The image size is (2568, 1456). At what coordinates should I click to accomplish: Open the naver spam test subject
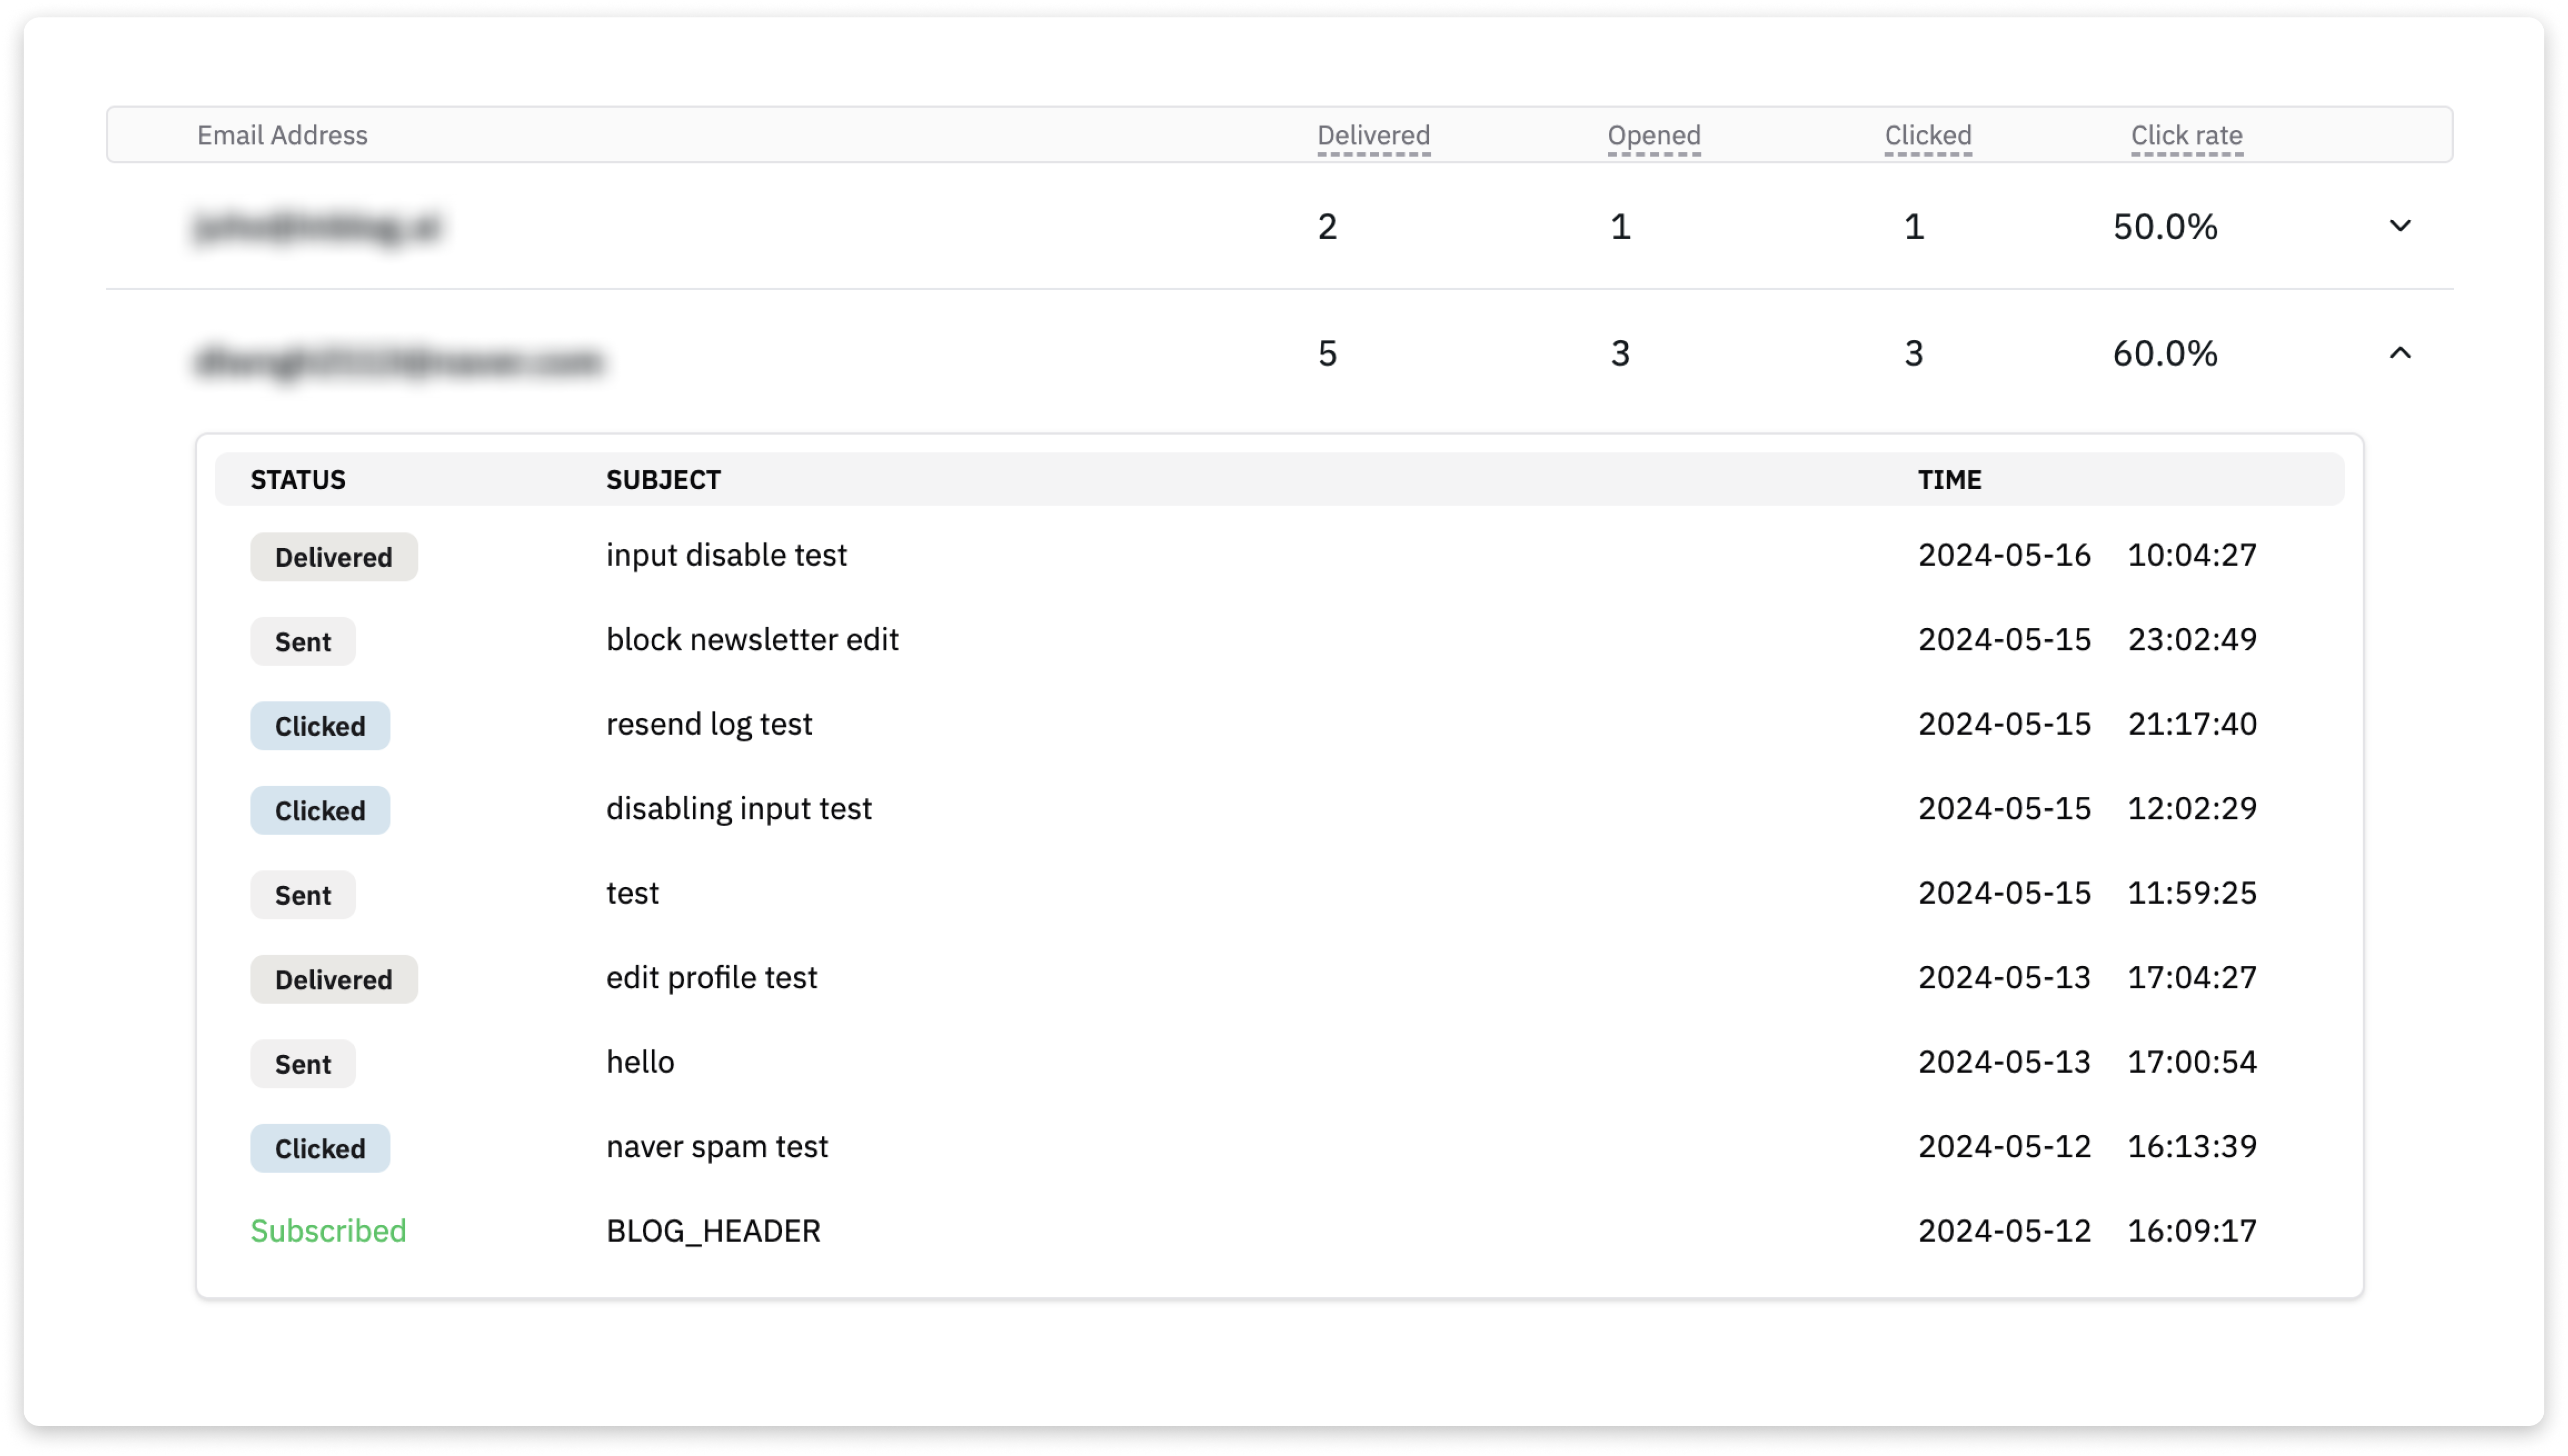click(717, 1146)
